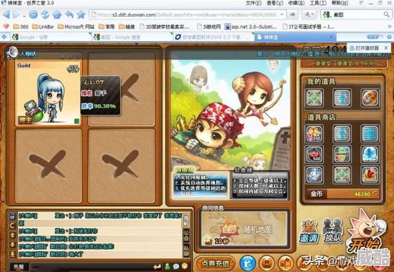This screenshot has height=272, width=394.
Task: Open the 当前 chat channel selector
Action: tap(19, 267)
